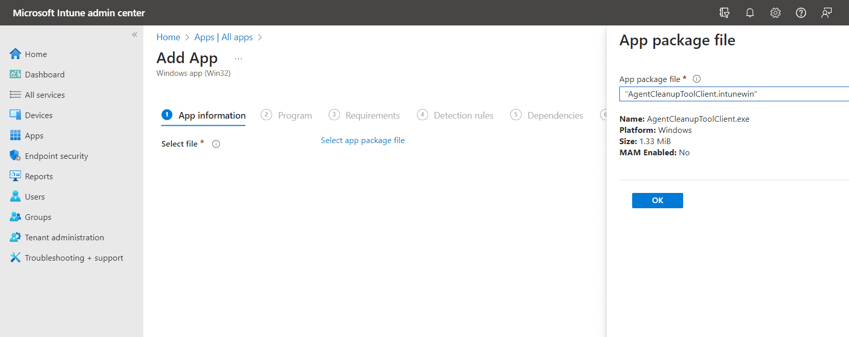Click Microsoft Intune admin center title
Viewport: 849px width, 337px height.
[79, 13]
